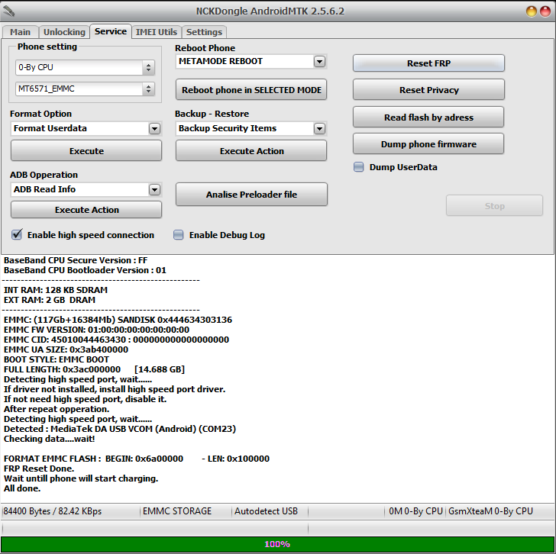Click Execute under Format Option

coord(86,151)
